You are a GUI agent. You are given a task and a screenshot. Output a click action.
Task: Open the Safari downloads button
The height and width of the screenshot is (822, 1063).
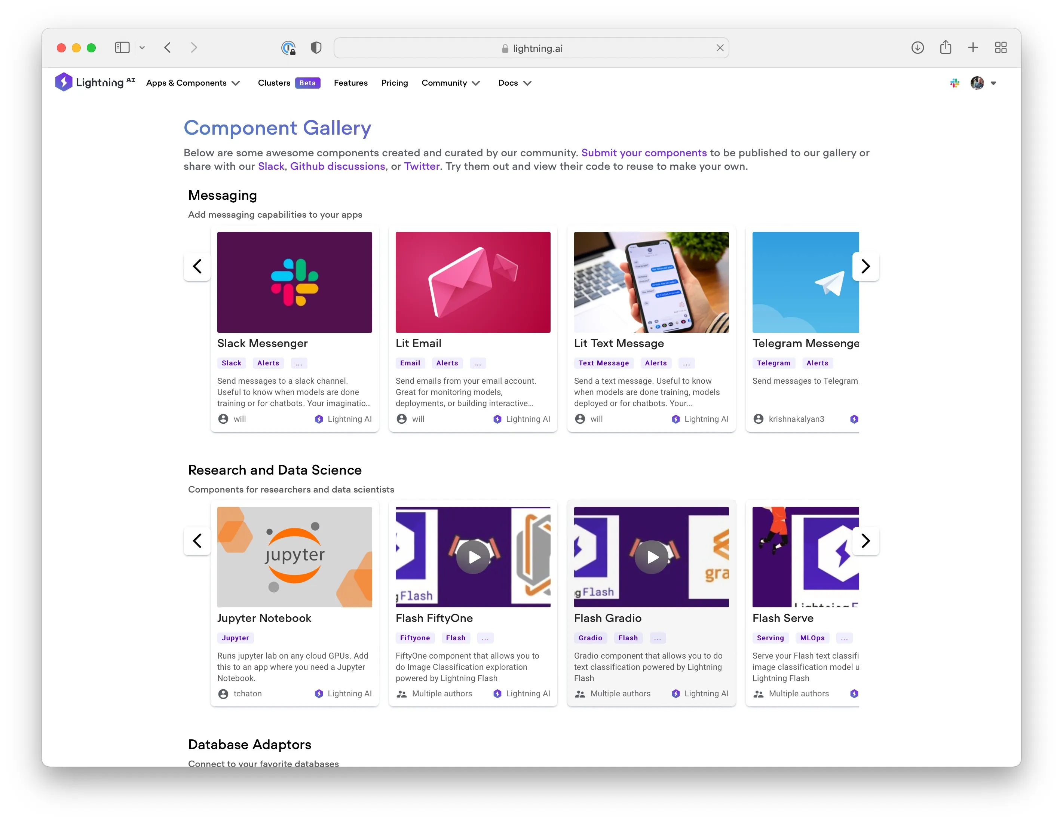pos(918,48)
